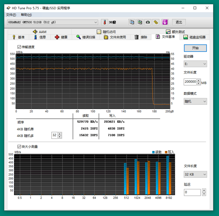219x216 pixels.
Task: Click the camera save screenshot icon
Action: tap(148, 22)
